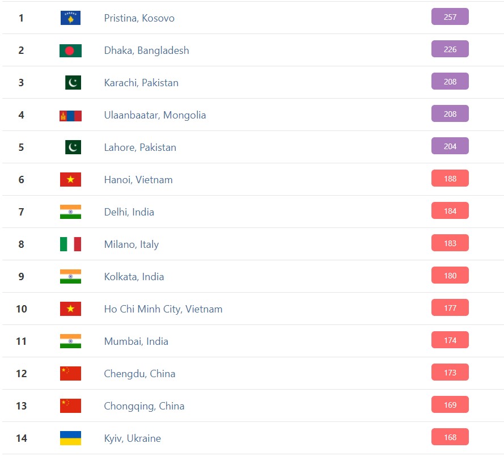
Task: Click the Italy flag icon
Action: pyautogui.click(x=70, y=244)
